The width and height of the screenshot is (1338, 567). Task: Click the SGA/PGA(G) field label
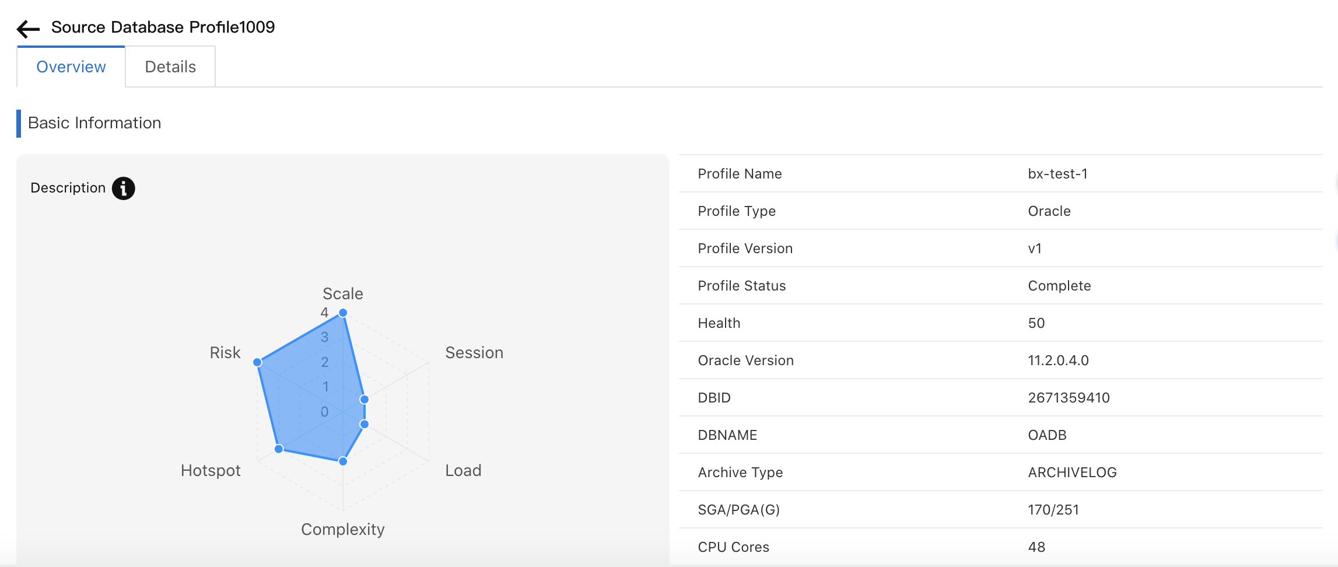point(738,510)
